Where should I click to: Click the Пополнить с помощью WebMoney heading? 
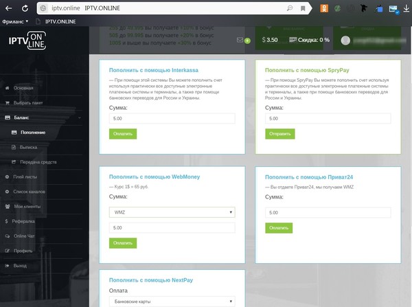pos(154,177)
